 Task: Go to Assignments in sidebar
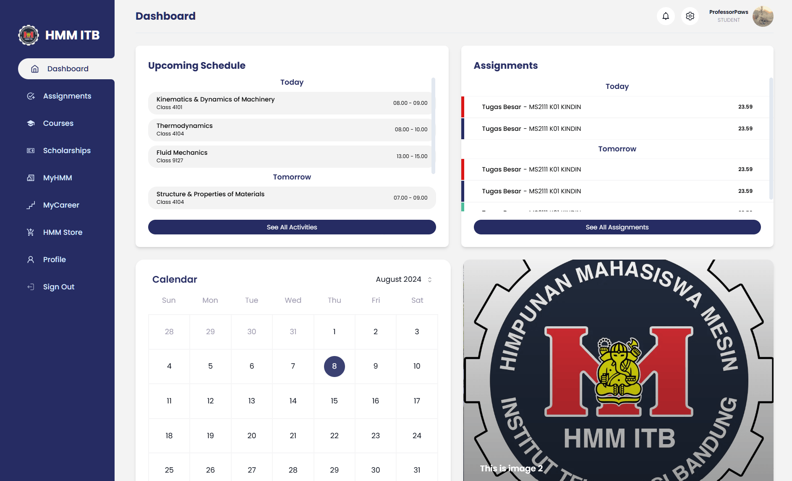66,96
